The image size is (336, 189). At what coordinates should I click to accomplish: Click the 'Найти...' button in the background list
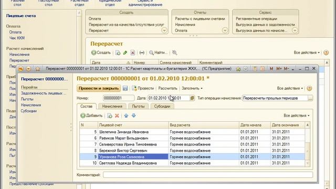point(158,52)
